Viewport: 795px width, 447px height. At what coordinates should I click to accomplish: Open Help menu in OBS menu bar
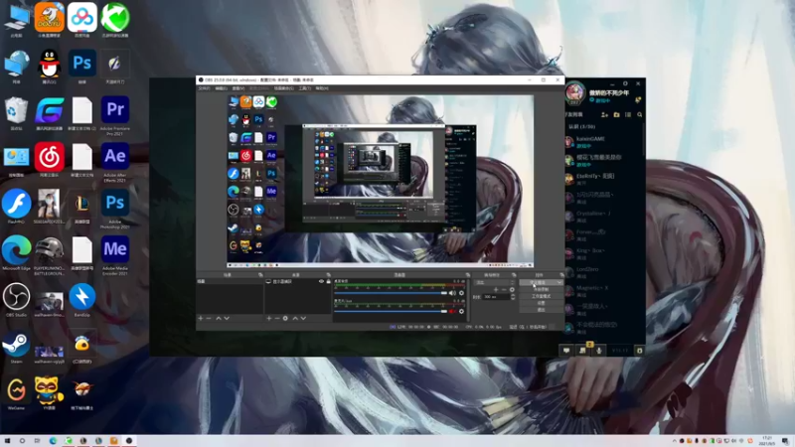tap(322, 88)
